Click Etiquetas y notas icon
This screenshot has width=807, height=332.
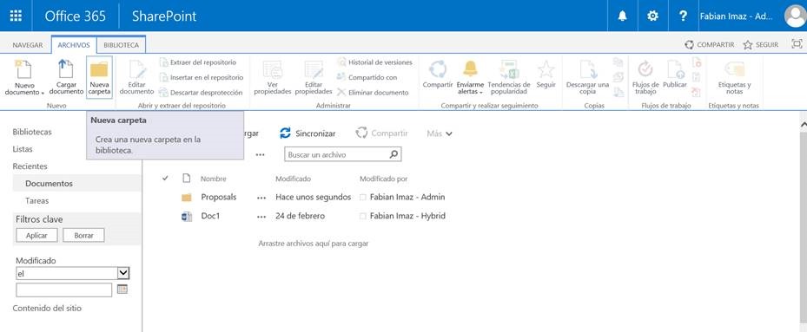point(734,78)
